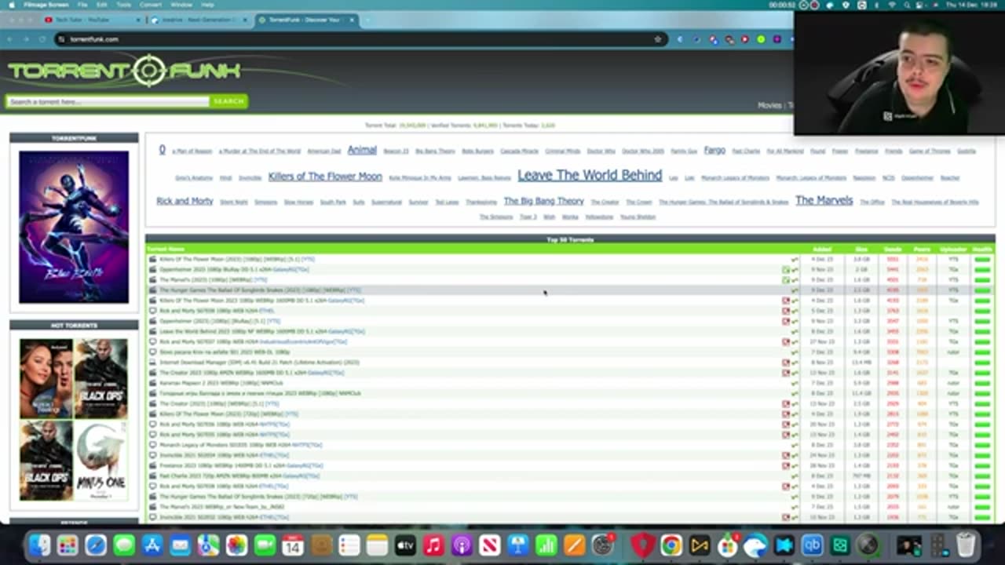This screenshot has height=565, width=1005.
Task: Open the Tools menu
Action: 123,5
